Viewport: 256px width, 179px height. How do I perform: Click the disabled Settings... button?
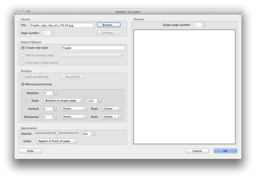tap(109, 33)
